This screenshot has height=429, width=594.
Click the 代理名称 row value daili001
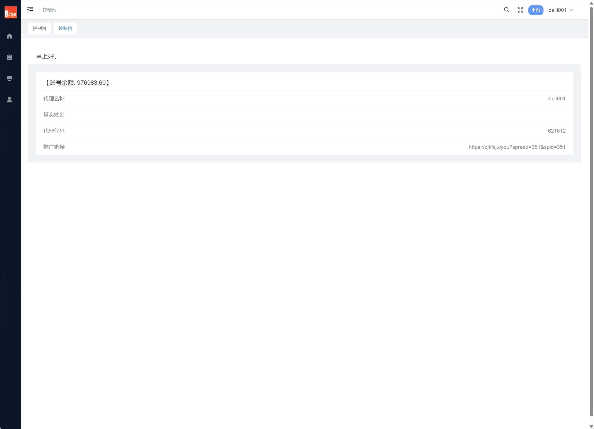pos(556,99)
